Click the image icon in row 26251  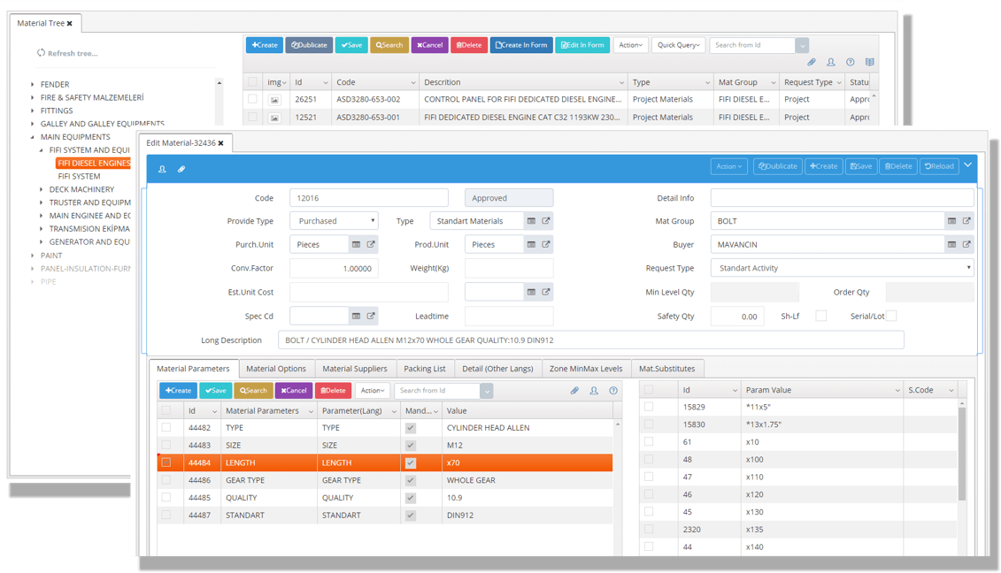[274, 100]
